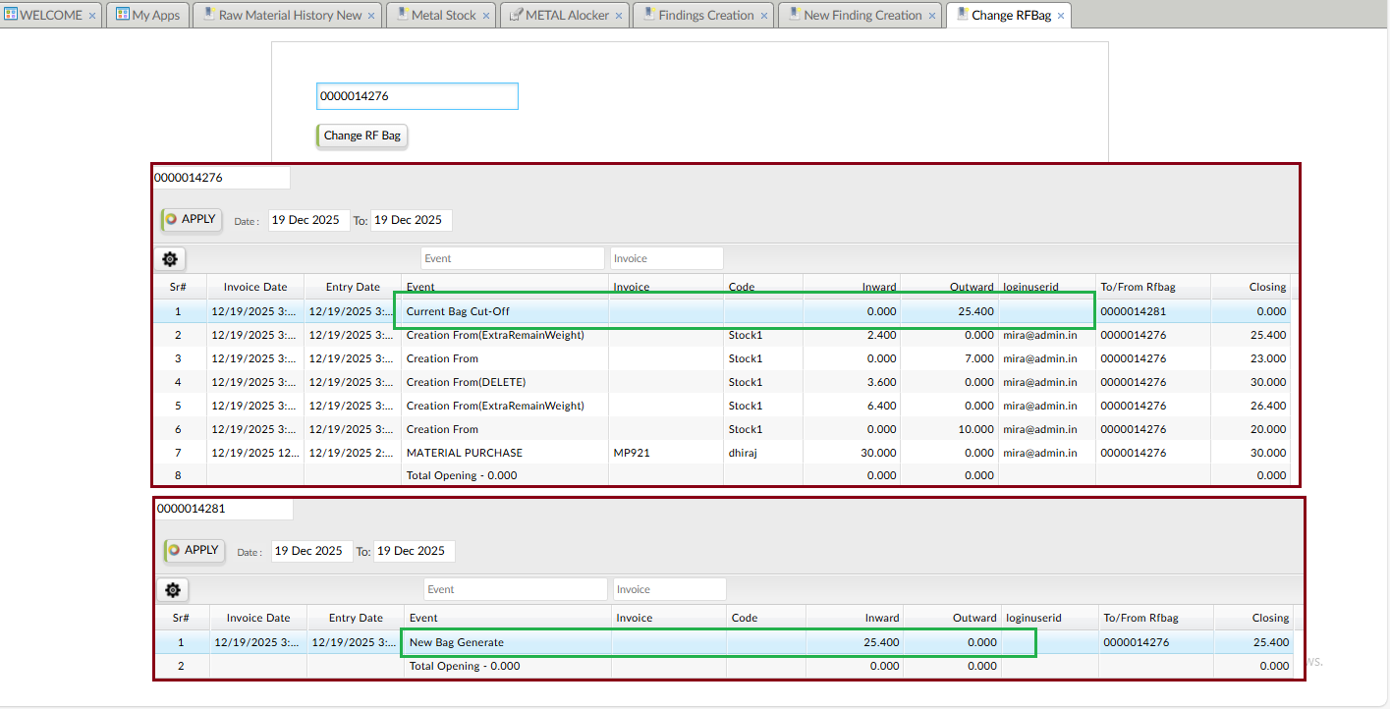Open the upper grid's To date field

tap(411, 220)
